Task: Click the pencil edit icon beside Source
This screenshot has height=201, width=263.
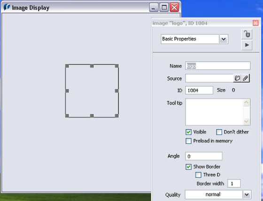Action: (246, 78)
